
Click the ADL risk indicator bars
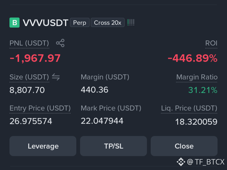click(131, 23)
